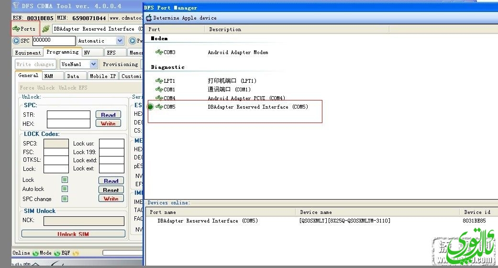Image resolution: width=498 pixels, height=268 pixels.
Task: Open the Memory tab
Action: coord(135,53)
